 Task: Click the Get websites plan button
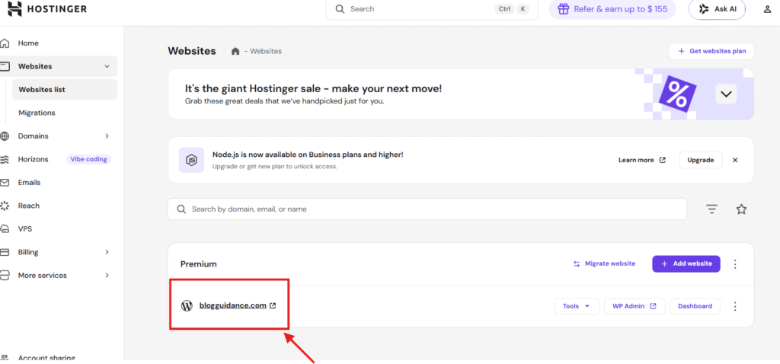(x=711, y=51)
